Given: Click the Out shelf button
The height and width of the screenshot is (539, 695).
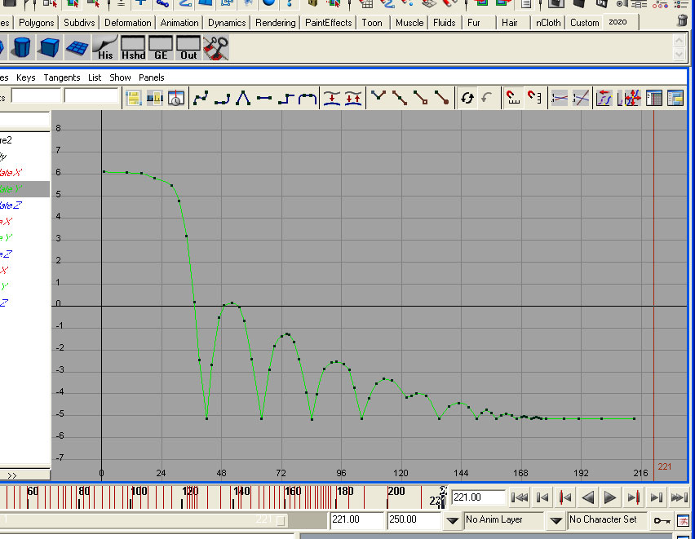Looking at the screenshot, I should point(188,48).
